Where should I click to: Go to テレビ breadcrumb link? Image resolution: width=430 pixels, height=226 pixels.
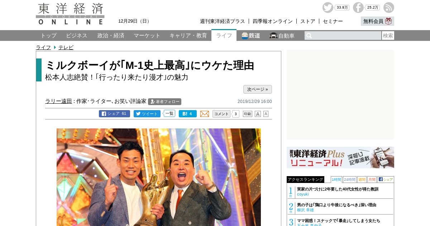pyautogui.click(x=66, y=47)
